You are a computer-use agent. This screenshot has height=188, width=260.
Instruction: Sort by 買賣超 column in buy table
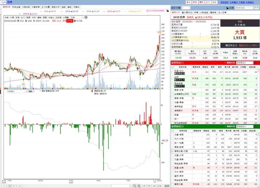(x=205, y=67)
